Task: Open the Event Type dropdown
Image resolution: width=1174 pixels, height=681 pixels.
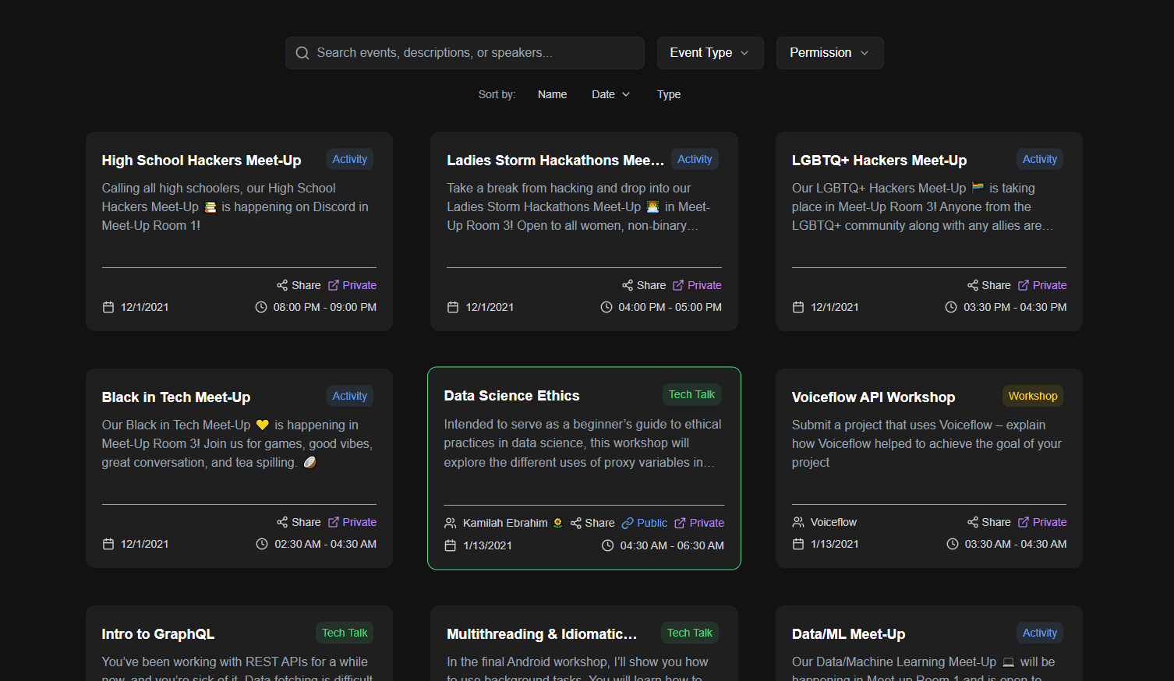Action: pos(709,53)
